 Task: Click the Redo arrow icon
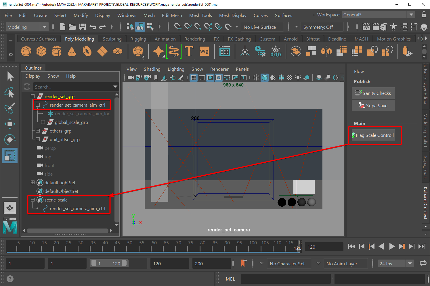(103, 27)
